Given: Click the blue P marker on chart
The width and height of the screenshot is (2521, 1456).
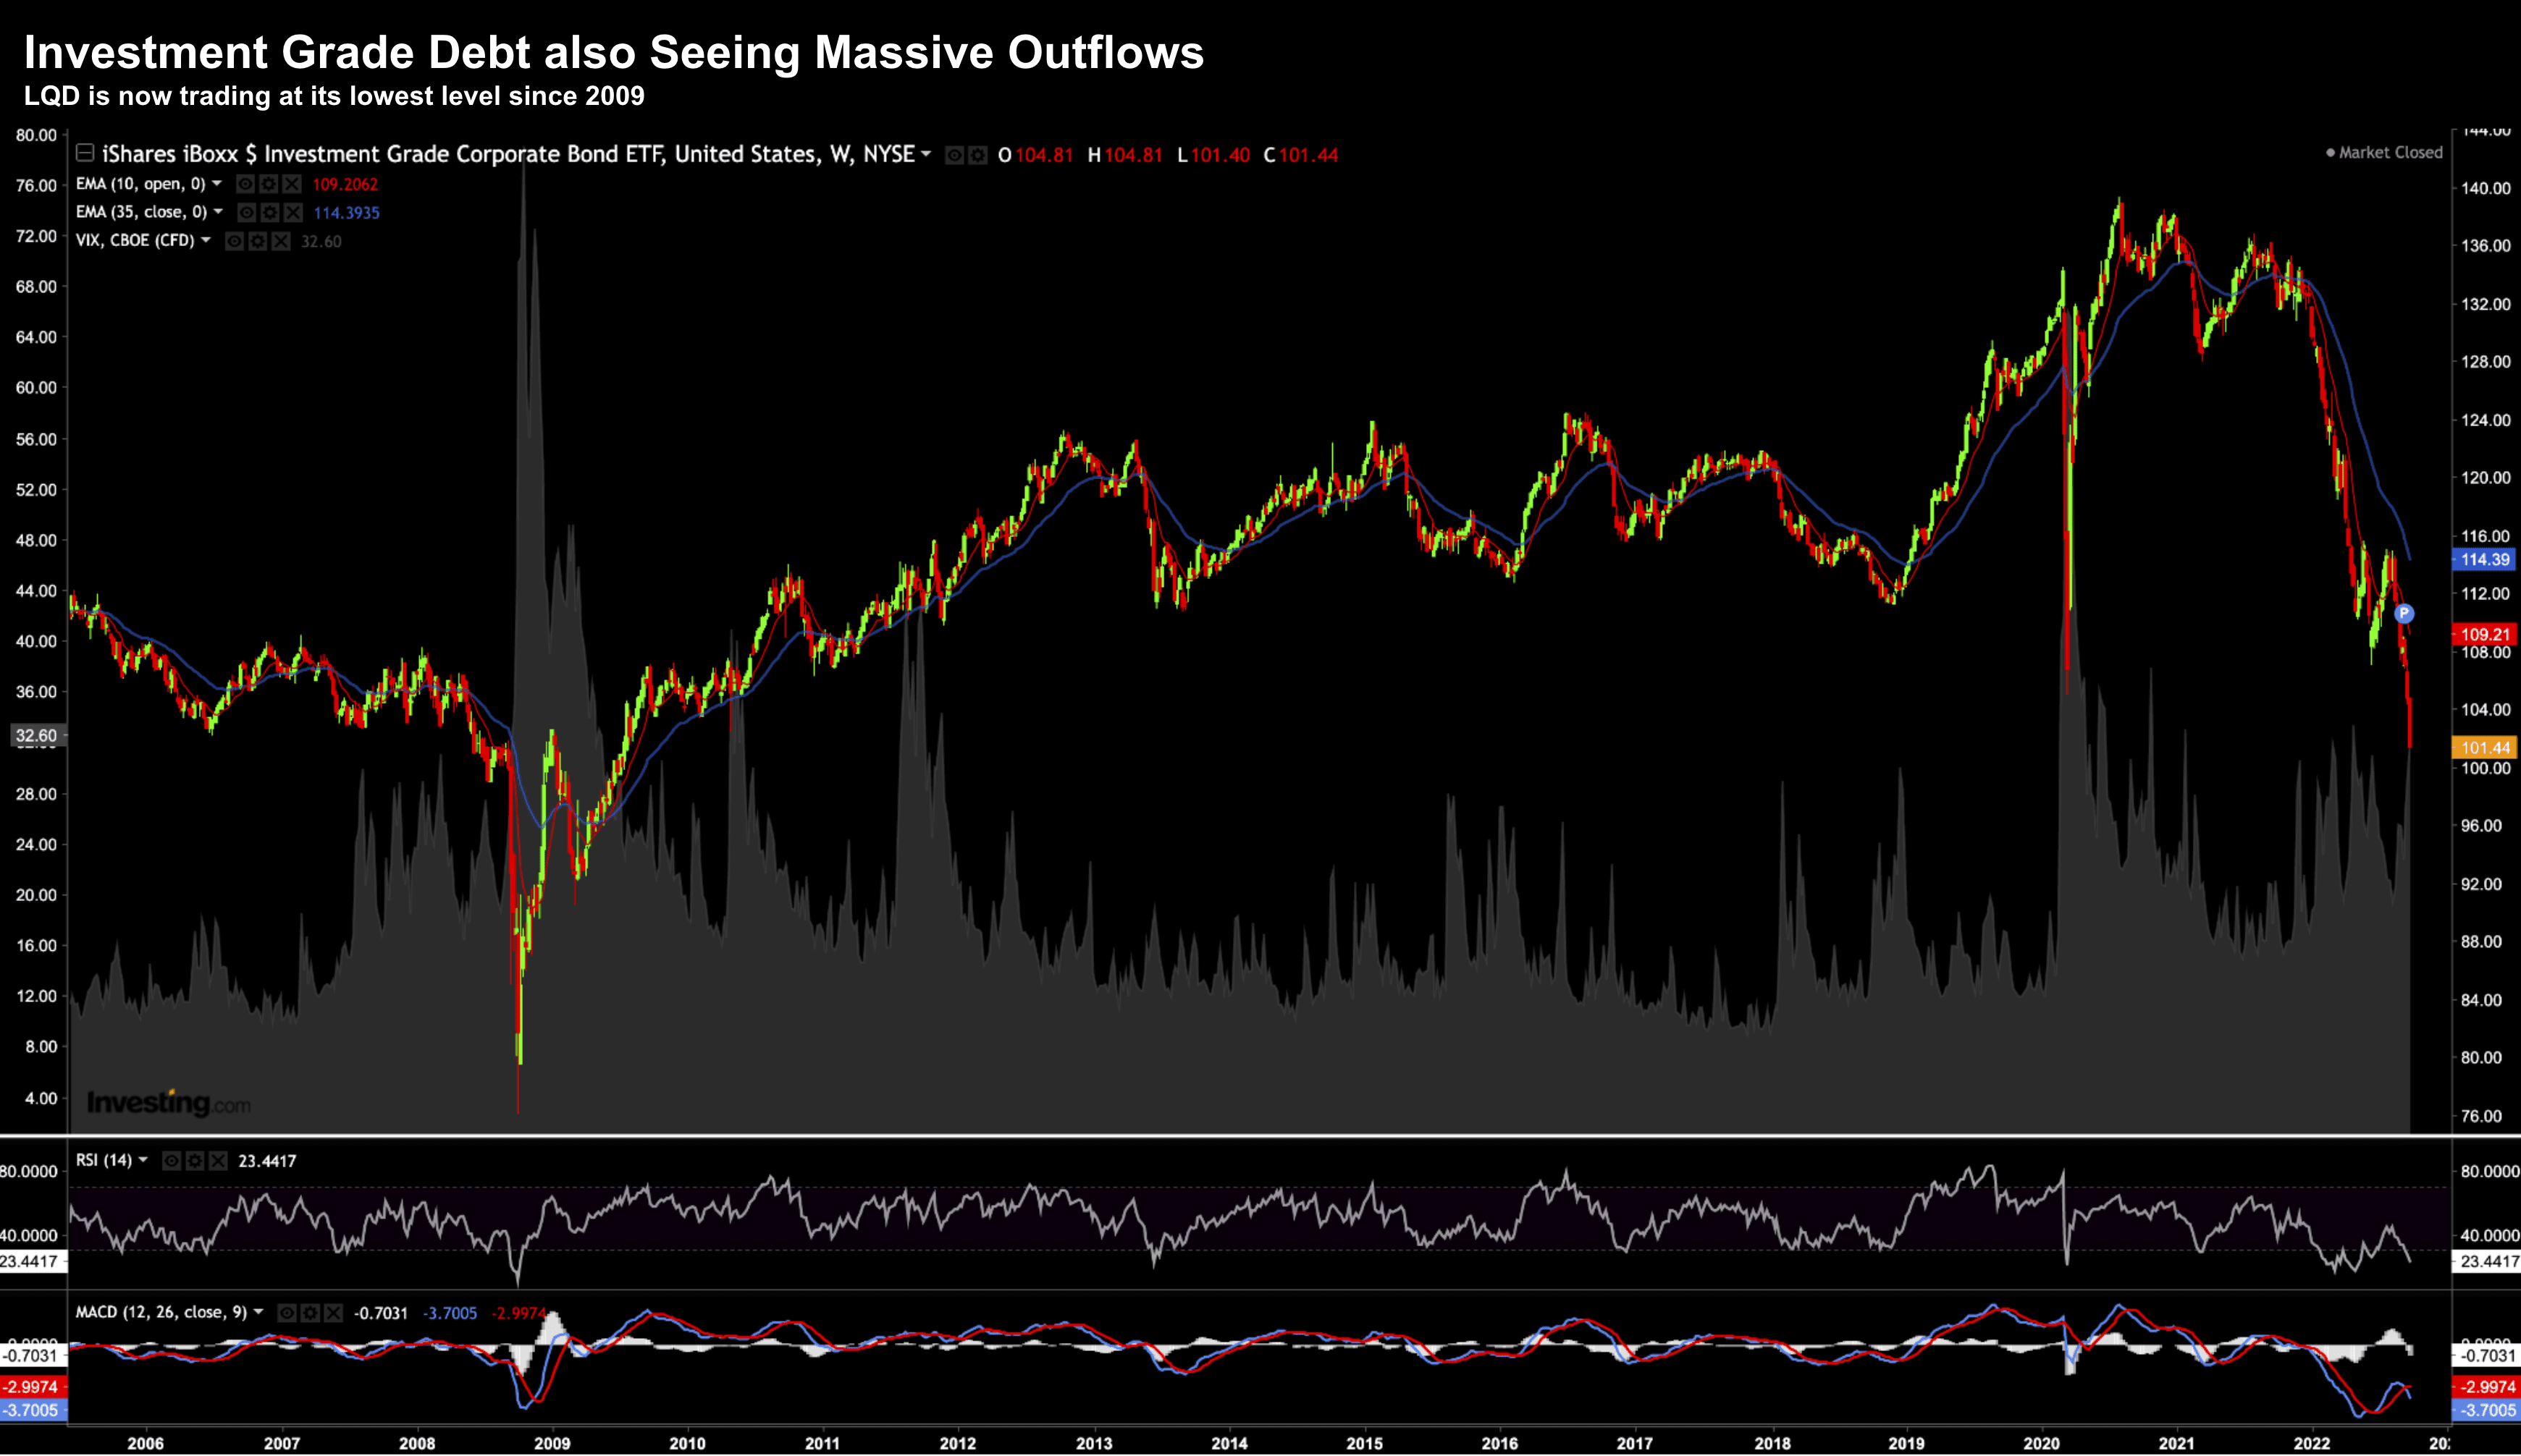Looking at the screenshot, I should pyautogui.click(x=2403, y=614).
